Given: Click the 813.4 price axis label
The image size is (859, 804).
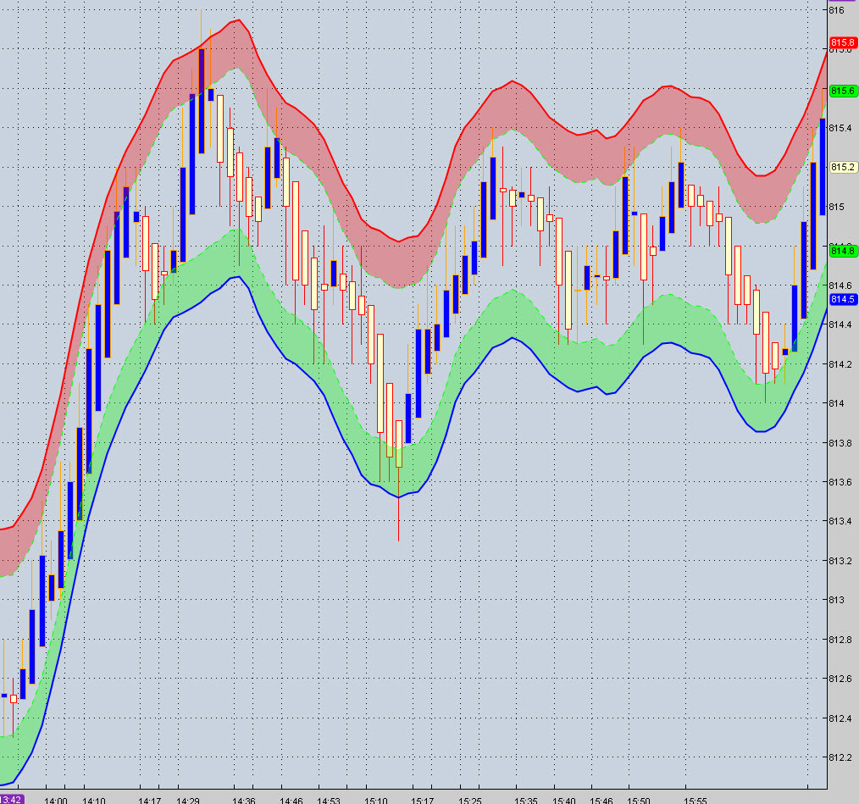Looking at the screenshot, I should click(840, 521).
